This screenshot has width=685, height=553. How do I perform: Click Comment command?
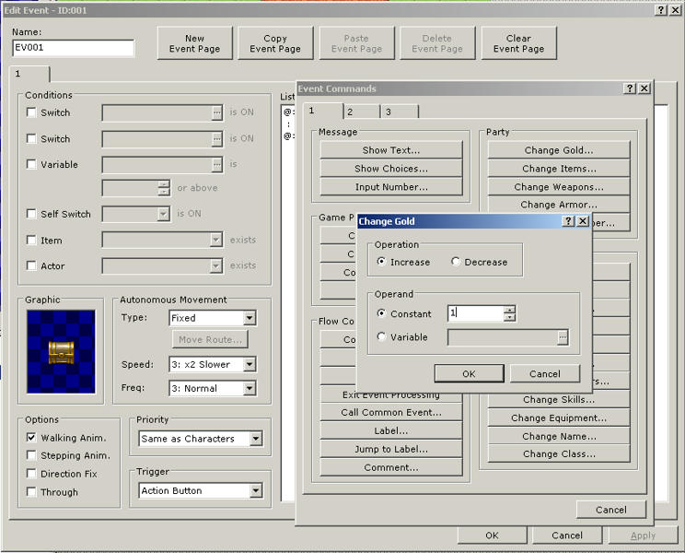tap(391, 467)
